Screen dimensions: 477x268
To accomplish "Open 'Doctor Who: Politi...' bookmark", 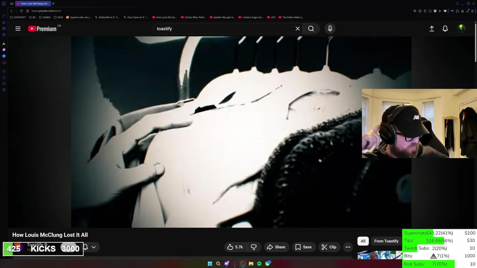I will 193,17.
